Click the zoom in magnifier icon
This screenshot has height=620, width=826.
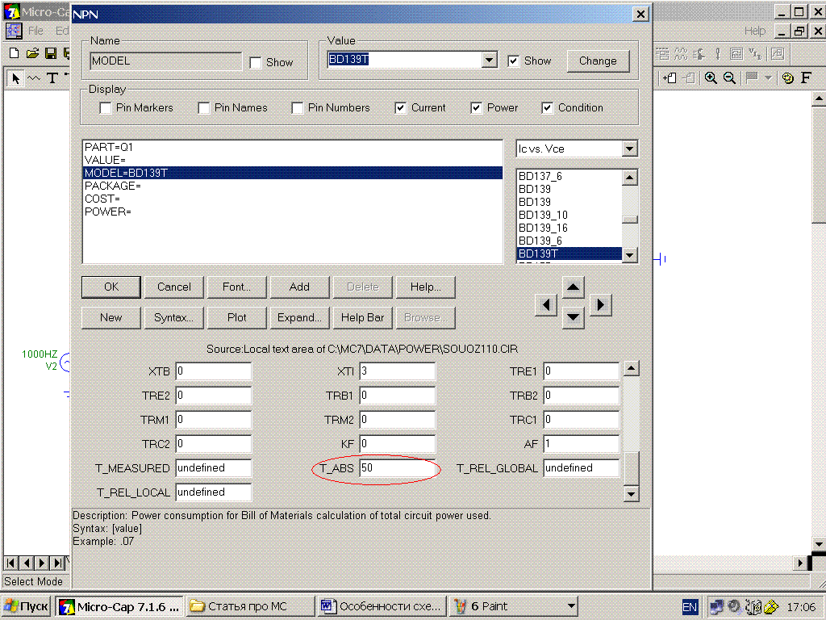pyautogui.click(x=711, y=77)
